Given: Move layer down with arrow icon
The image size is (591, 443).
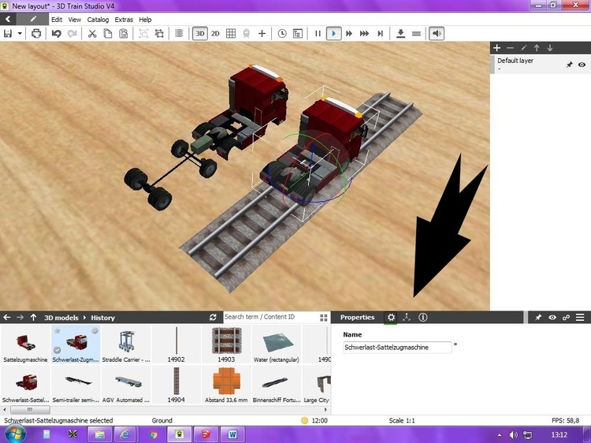Looking at the screenshot, I should coord(550,48).
